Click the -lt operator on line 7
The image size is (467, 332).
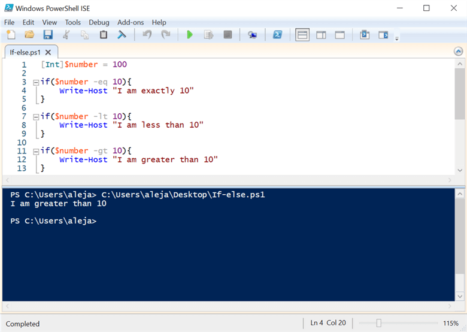[101, 116]
